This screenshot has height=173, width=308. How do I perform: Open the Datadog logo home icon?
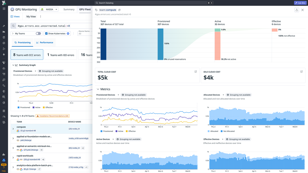[x=4, y=3]
